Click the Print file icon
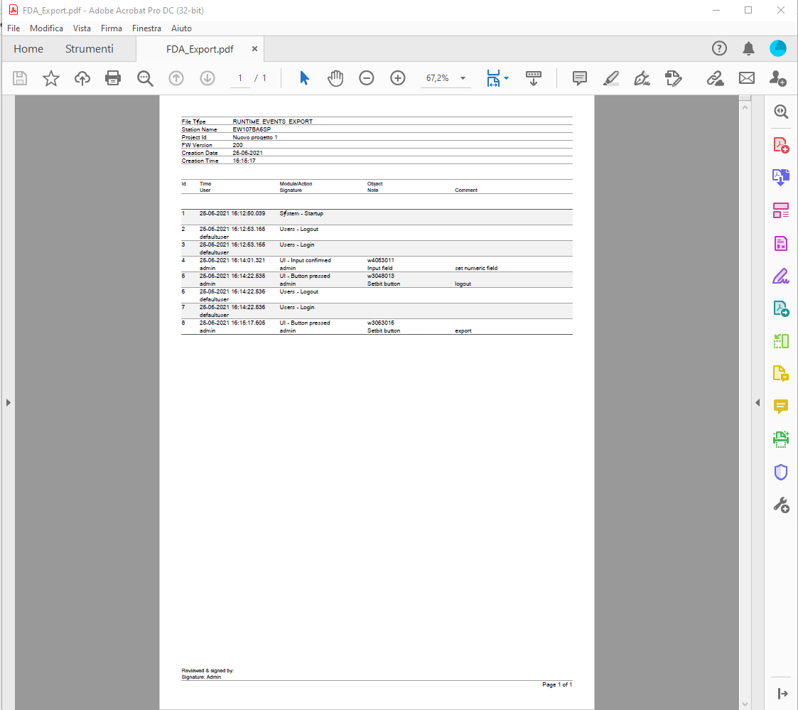This screenshot has height=710, width=798. pyautogui.click(x=113, y=78)
